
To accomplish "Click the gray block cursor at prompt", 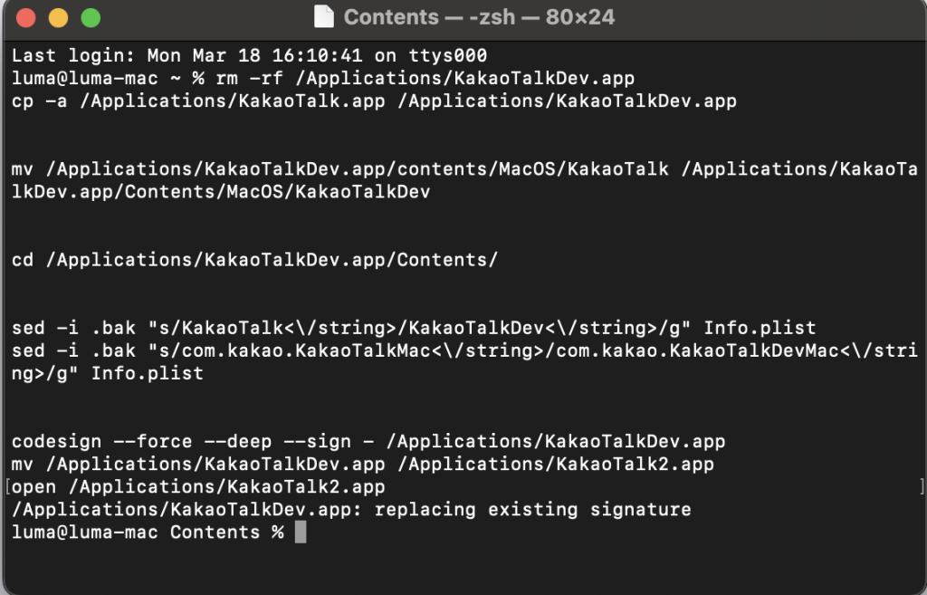I will [x=301, y=532].
